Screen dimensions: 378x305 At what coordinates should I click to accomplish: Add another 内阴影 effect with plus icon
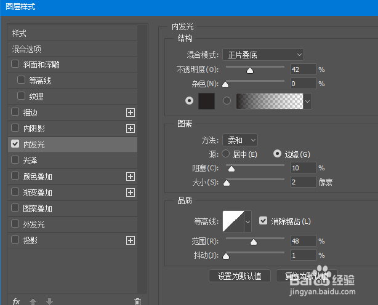click(131, 129)
